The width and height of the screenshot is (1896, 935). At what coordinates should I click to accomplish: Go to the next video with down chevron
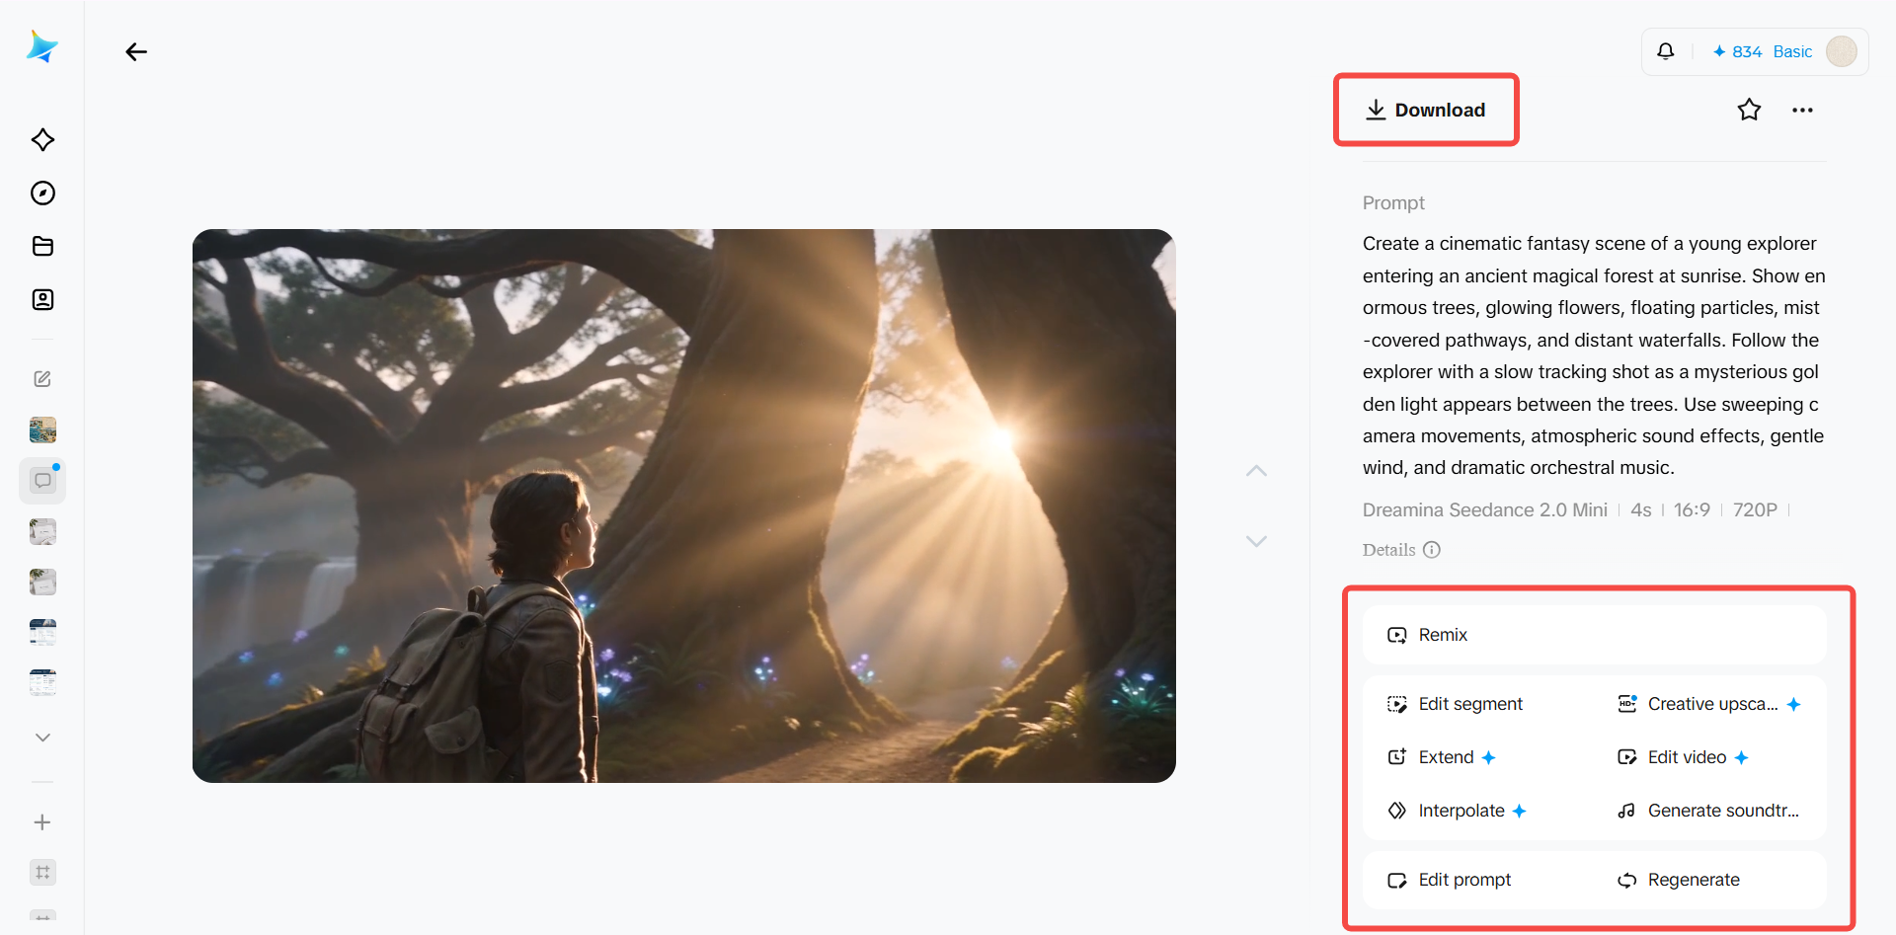coord(1256,541)
